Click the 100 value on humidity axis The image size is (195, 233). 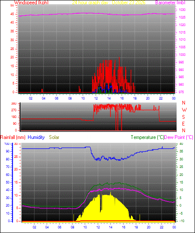(x=7, y=144)
